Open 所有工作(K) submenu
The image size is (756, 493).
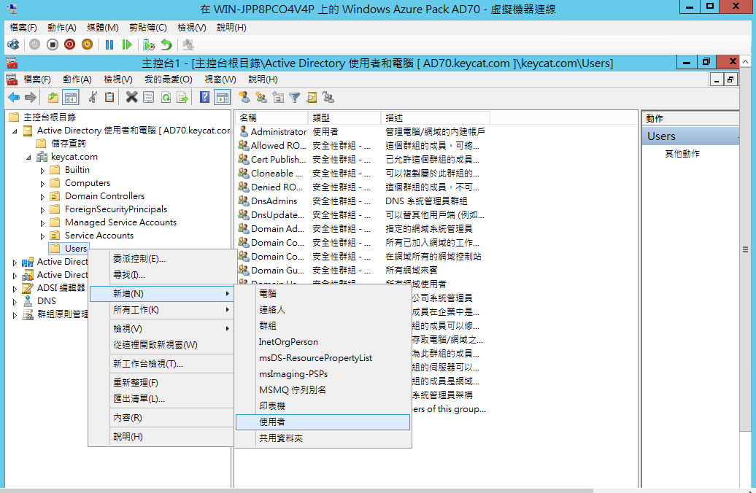161,310
